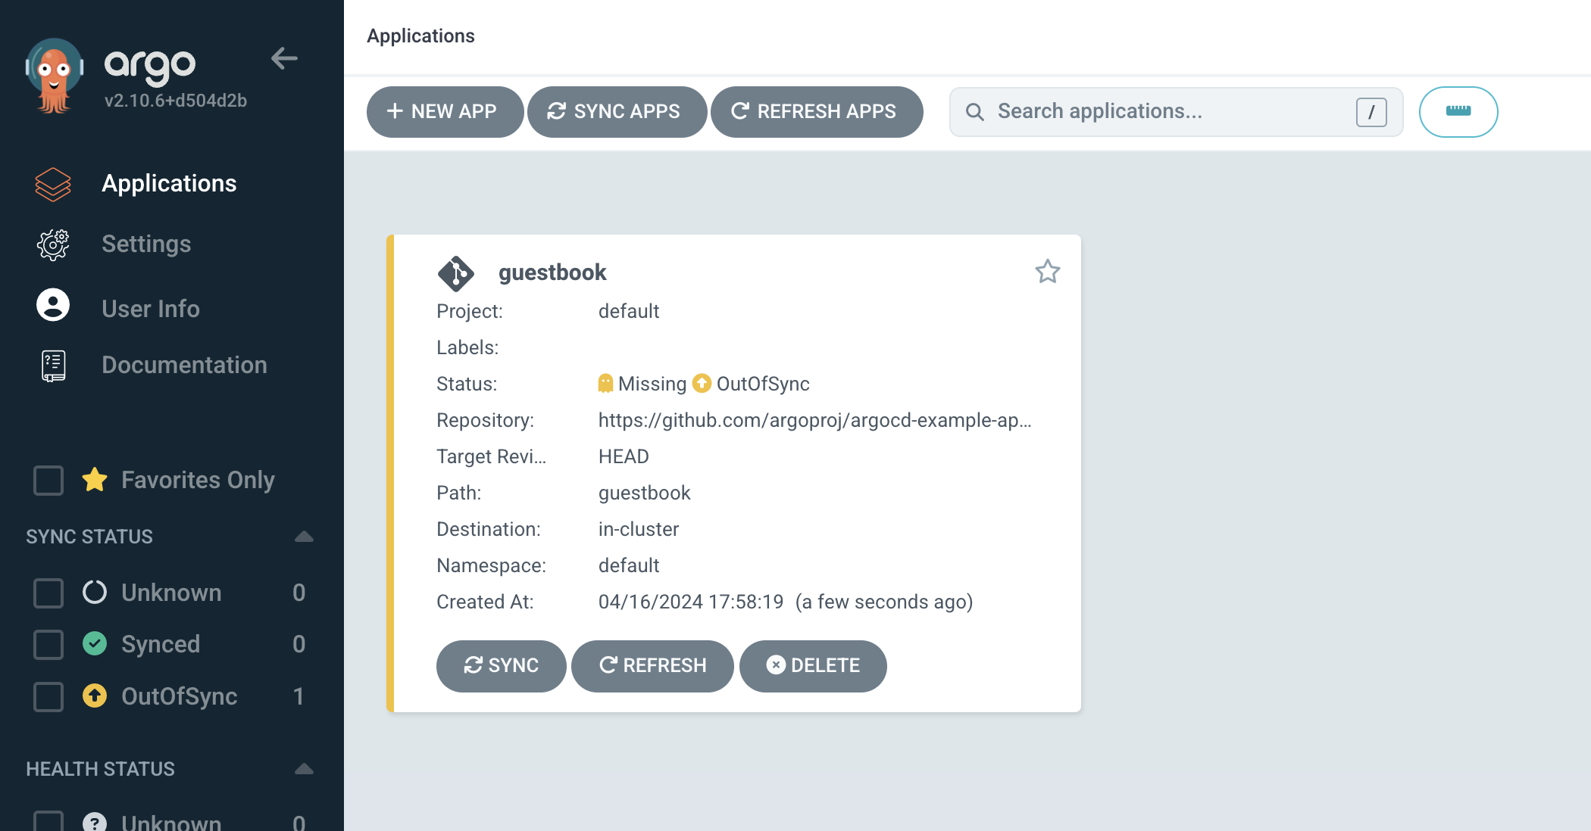
Task: Click the User Info avatar icon
Action: (53, 305)
